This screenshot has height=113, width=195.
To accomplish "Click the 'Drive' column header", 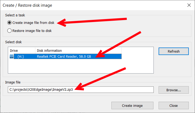I will 22,50.
